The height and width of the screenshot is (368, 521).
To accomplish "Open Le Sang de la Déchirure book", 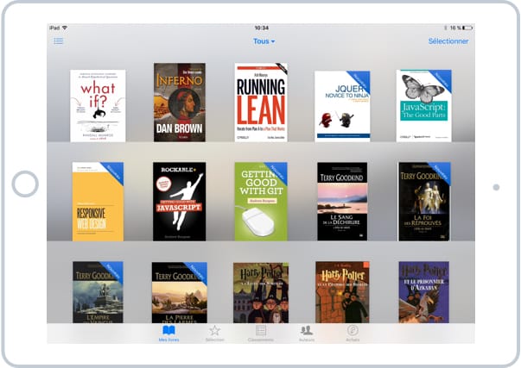I will click(342, 202).
